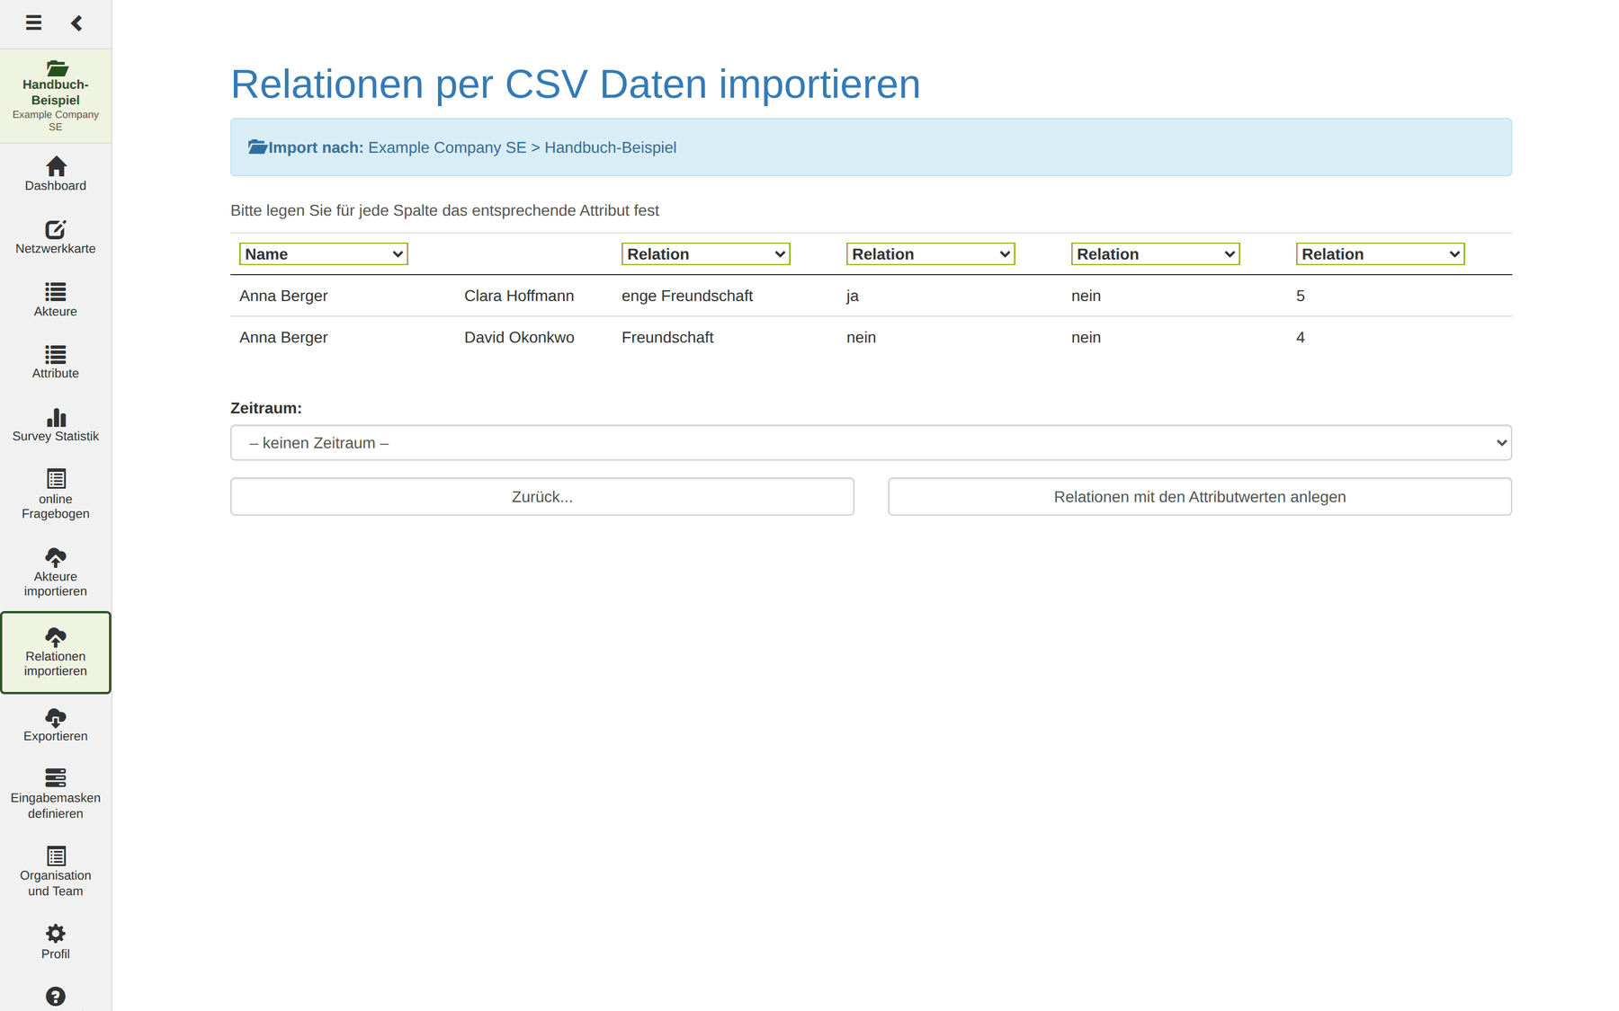
Task: Open the Name column attribute dropdown
Action: (324, 254)
